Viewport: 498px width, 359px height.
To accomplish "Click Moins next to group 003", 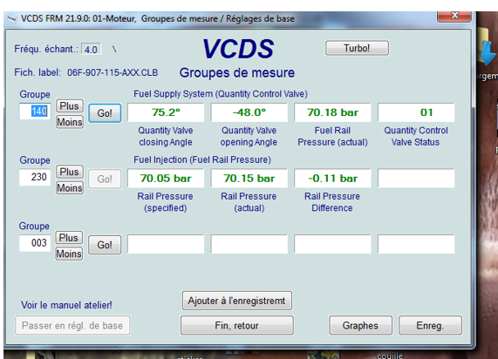I will (69, 254).
